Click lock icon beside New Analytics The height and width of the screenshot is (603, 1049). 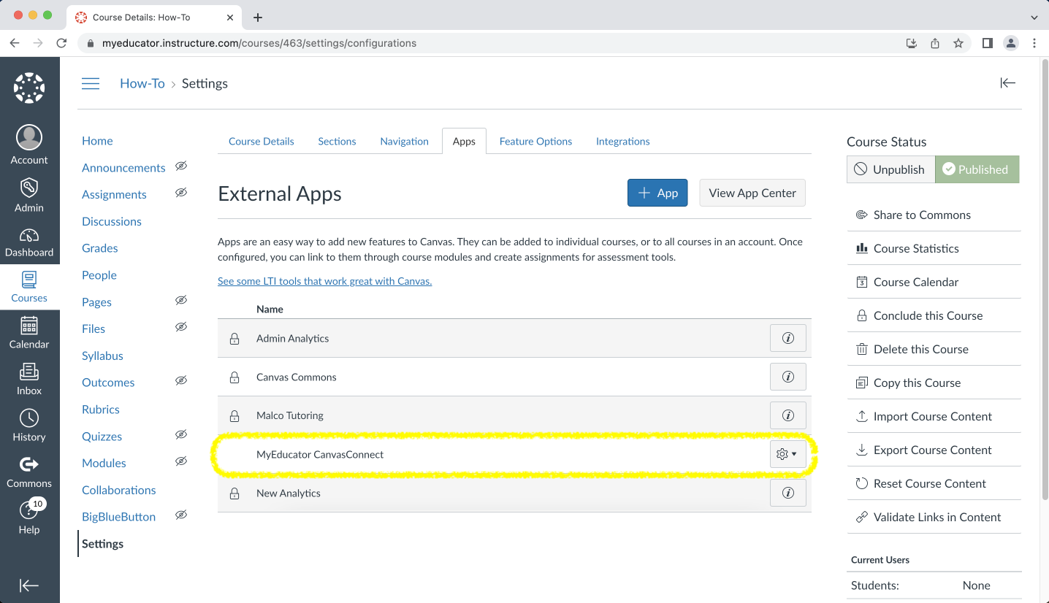point(234,493)
